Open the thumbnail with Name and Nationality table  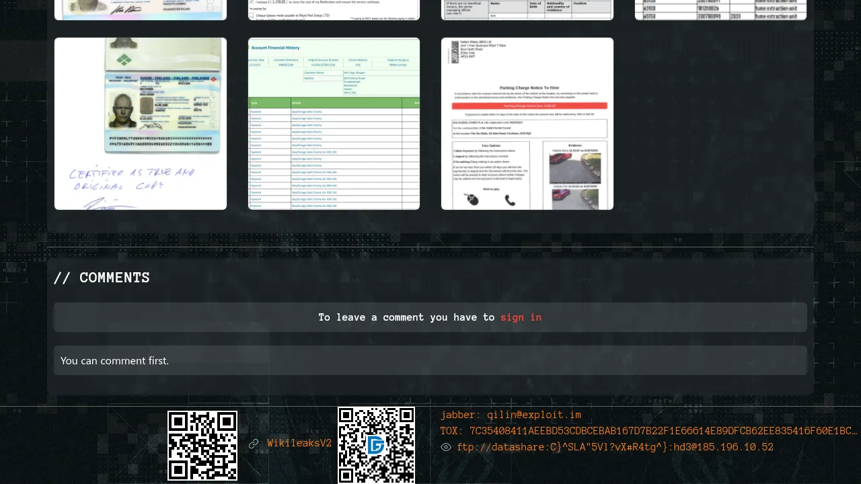(x=527, y=9)
